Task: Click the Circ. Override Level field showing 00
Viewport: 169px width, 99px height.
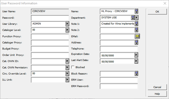Action: point(48,74)
